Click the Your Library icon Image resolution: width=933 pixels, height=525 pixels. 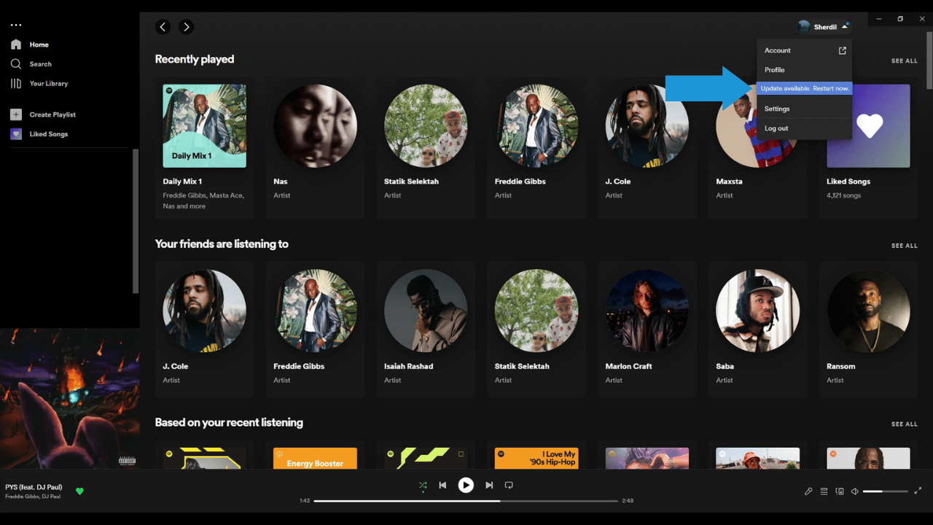[x=16, y=84]
